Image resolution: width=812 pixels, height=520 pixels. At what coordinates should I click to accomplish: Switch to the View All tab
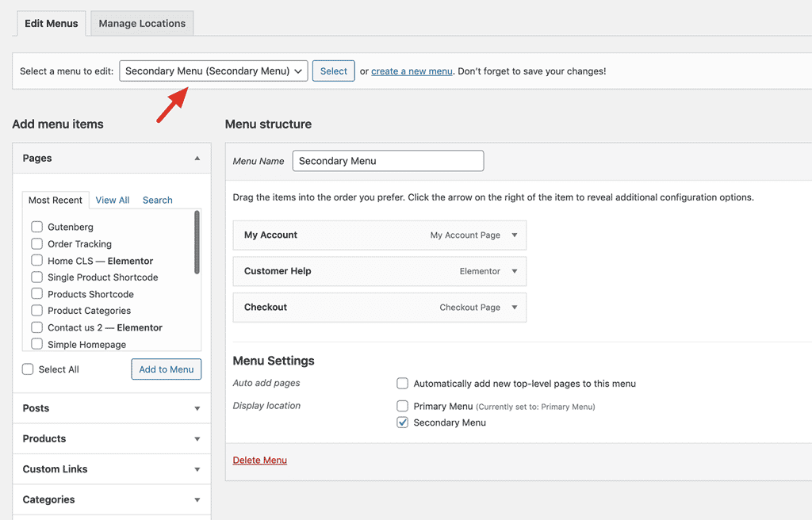click(113, 200)
